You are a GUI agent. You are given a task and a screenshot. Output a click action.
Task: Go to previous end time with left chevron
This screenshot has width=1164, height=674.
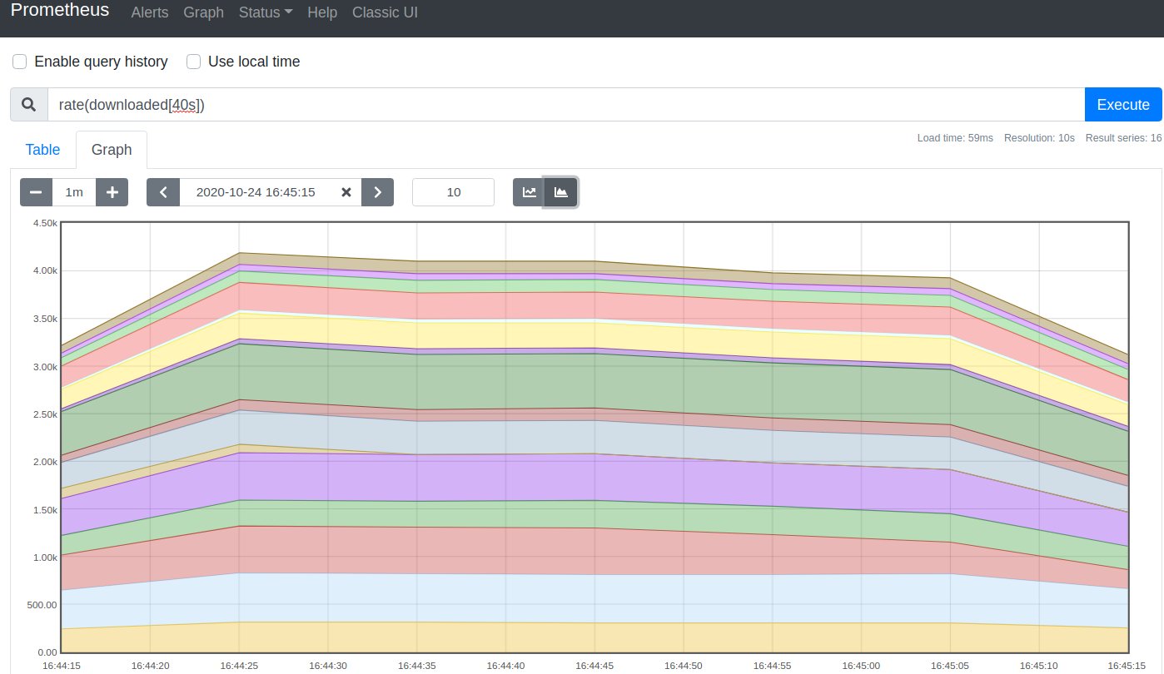(x=163, y=192)
